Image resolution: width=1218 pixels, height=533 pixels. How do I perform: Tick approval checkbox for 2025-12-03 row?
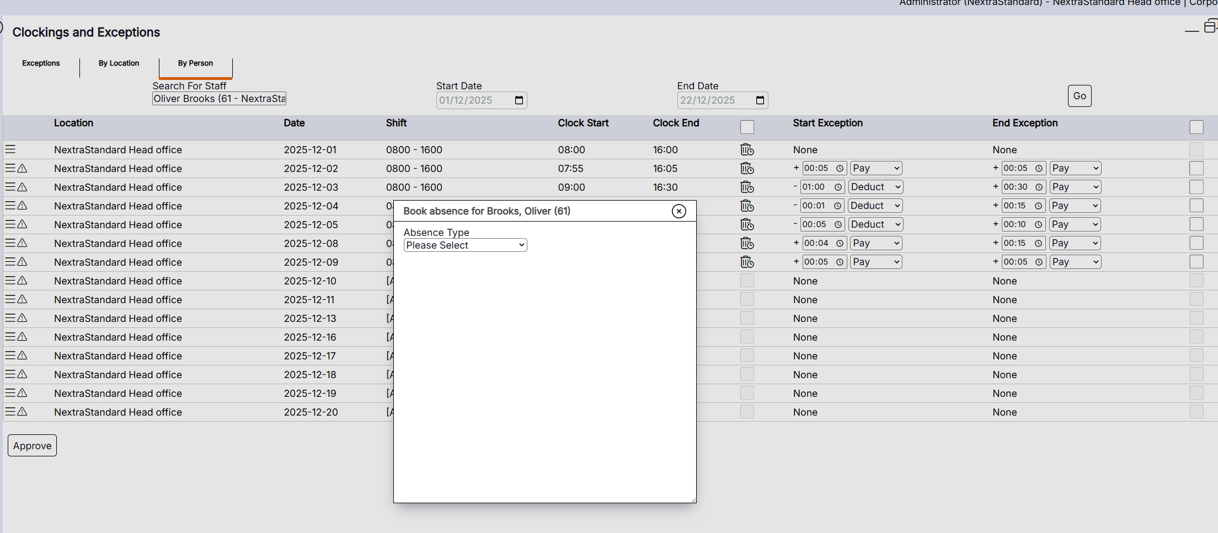point(1196,187)
